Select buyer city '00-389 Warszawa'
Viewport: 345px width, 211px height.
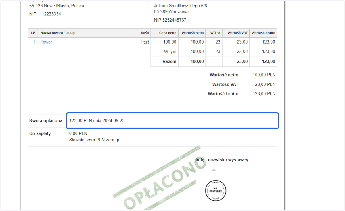171,12
